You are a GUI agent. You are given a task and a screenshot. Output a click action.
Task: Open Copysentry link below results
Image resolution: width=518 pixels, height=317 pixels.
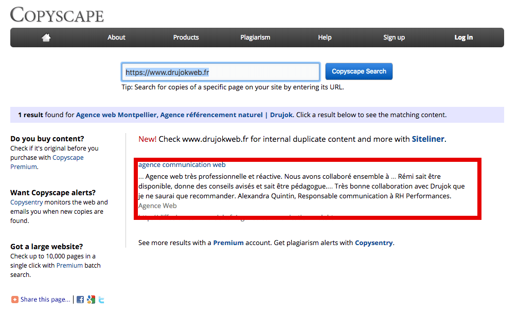pos(373,243)
